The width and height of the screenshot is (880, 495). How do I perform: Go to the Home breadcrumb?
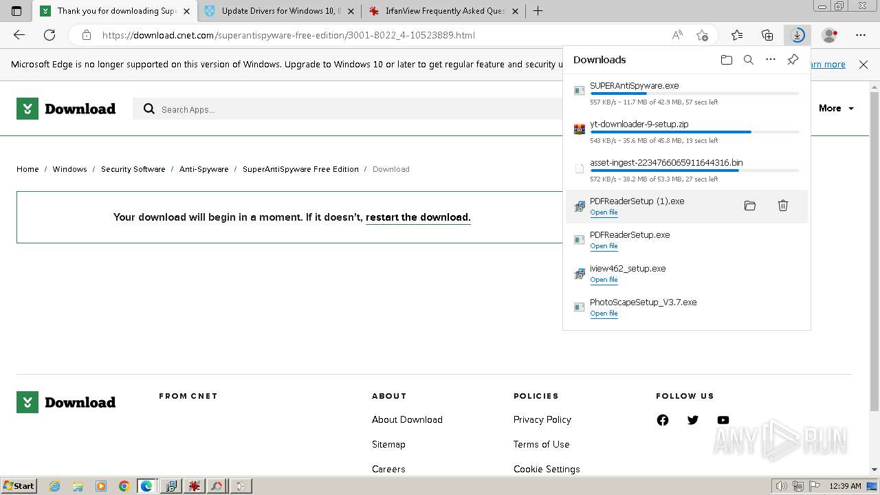[27, 169]
